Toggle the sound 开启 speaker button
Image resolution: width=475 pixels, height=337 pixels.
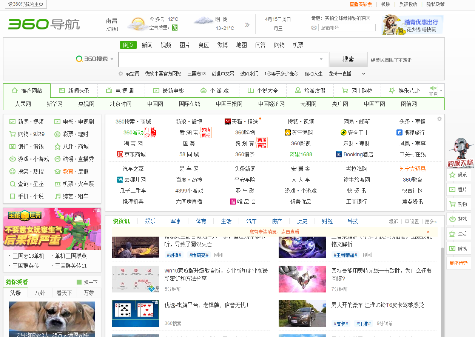tap(433, 91)
